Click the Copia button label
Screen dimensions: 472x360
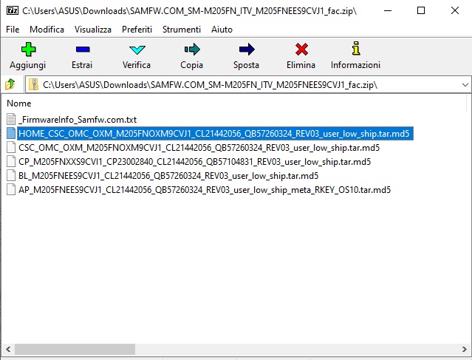click(192, 65)
